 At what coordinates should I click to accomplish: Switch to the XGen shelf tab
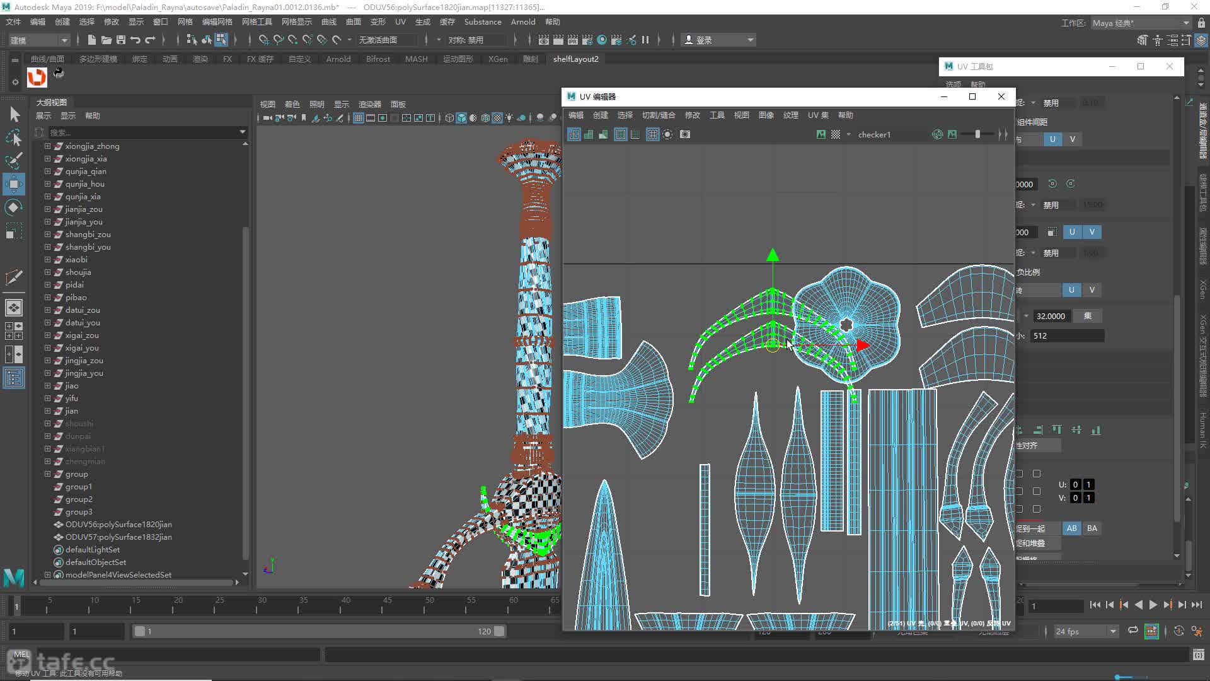(498, 59)
